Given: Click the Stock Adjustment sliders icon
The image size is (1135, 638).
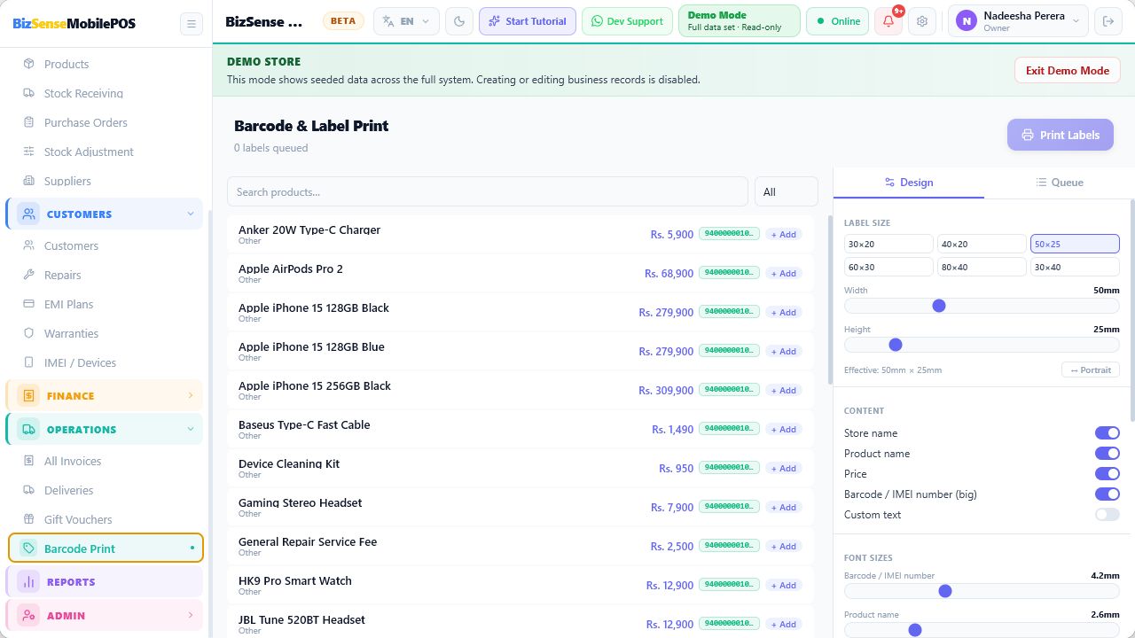Looking at the screenshot, I should coord(29,152).
